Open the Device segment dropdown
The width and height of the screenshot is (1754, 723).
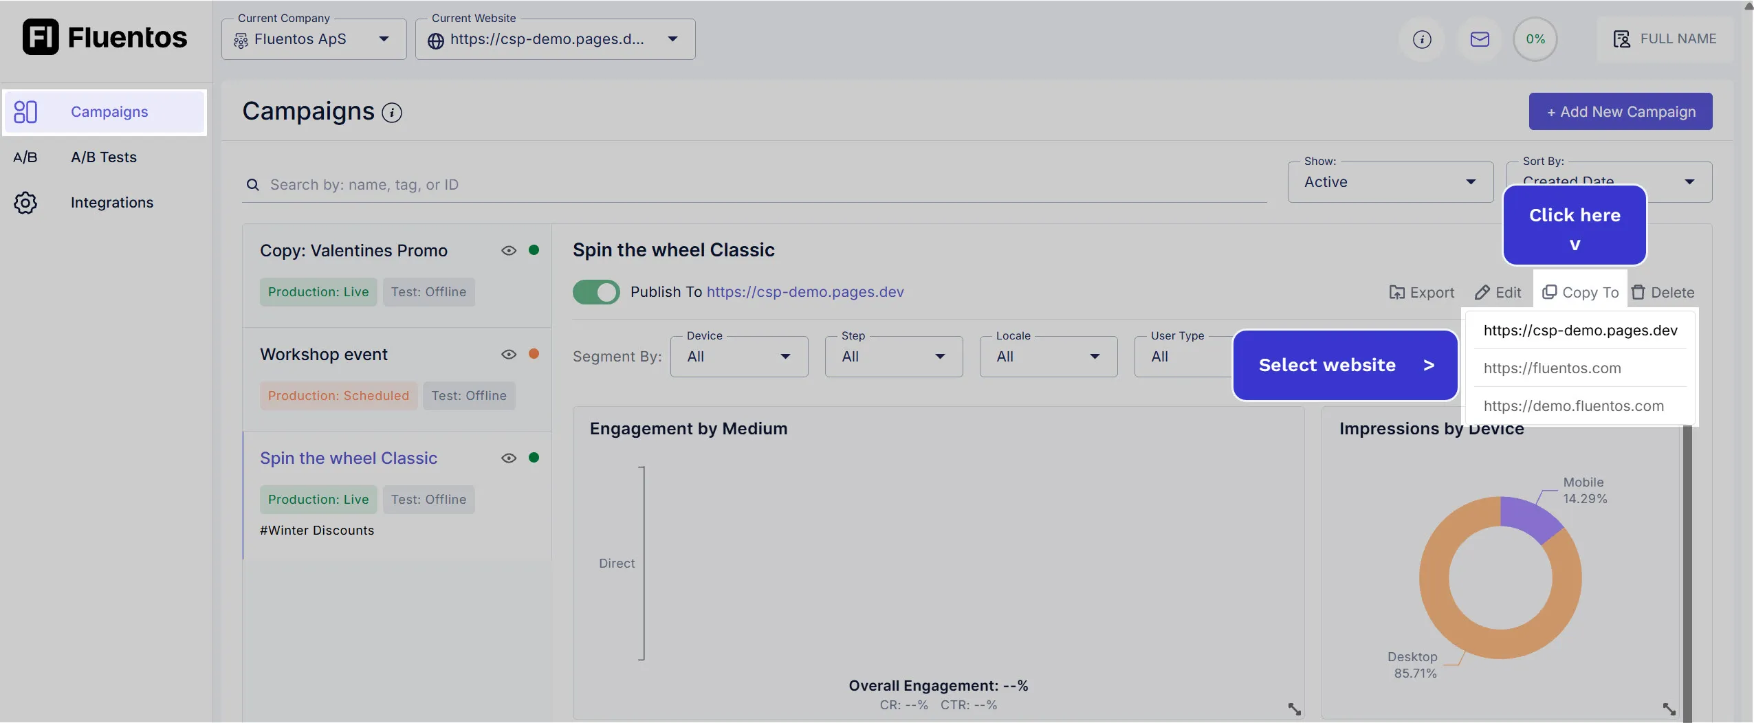pyautogui.click(x=738, y=357)
